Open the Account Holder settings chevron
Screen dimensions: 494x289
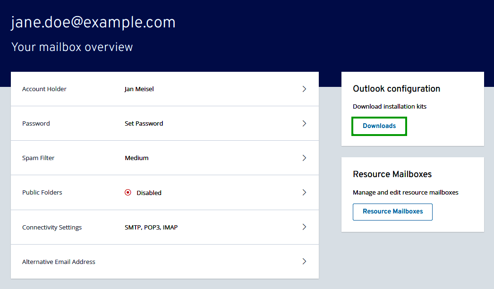coord(305,89)
